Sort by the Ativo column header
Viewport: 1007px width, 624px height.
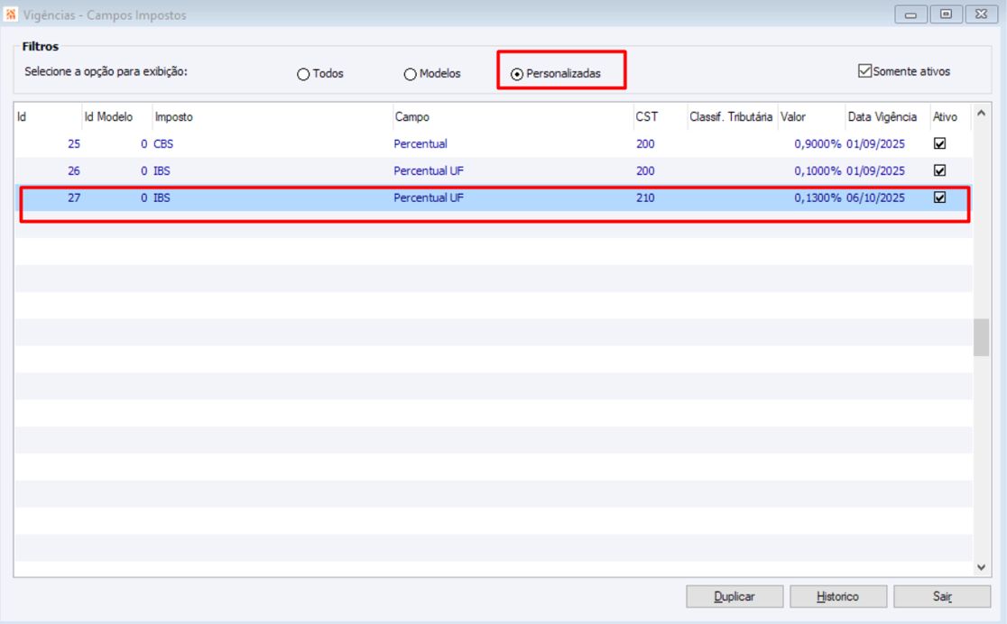[x=950, y=117]
